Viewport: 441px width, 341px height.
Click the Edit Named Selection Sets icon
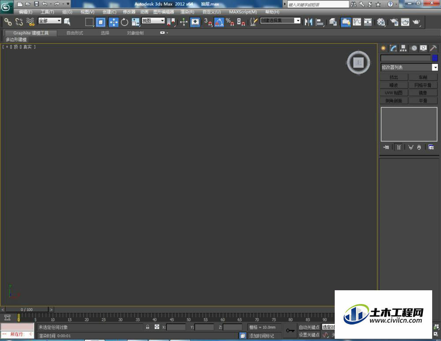pos(254,22)
